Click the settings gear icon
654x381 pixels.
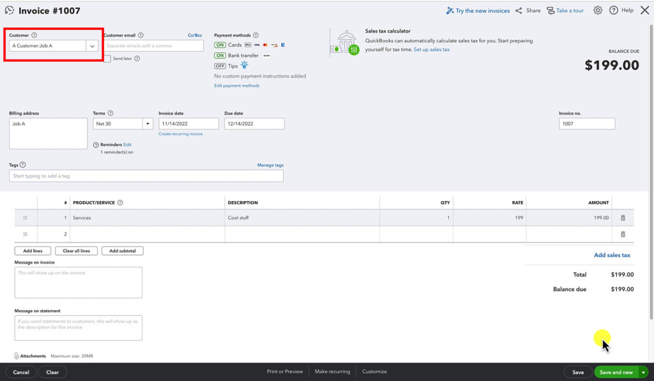pyautogui.click(x=598, y=10)
